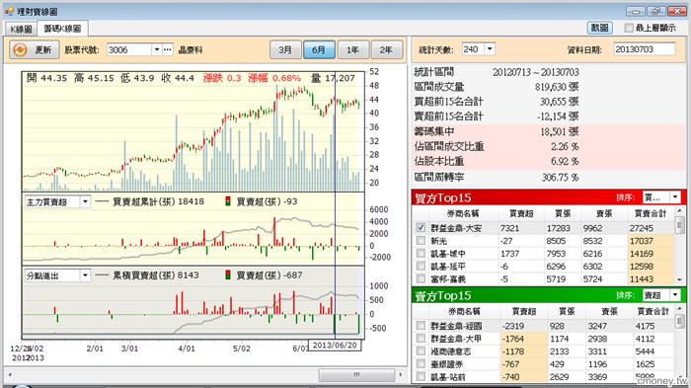The image size is (691, 388).
Task: Click the app icon in title bar
Action: click(x=9, y=11)
